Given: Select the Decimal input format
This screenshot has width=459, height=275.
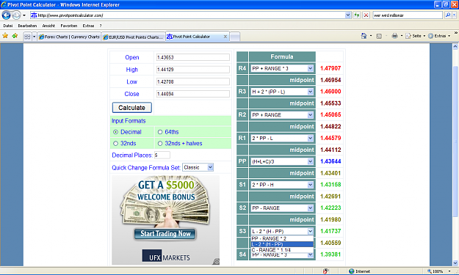Looking at the screenshot, I should click(115, 132).
